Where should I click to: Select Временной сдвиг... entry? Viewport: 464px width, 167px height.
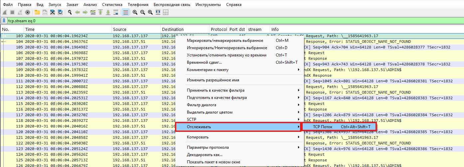[239, 62]
